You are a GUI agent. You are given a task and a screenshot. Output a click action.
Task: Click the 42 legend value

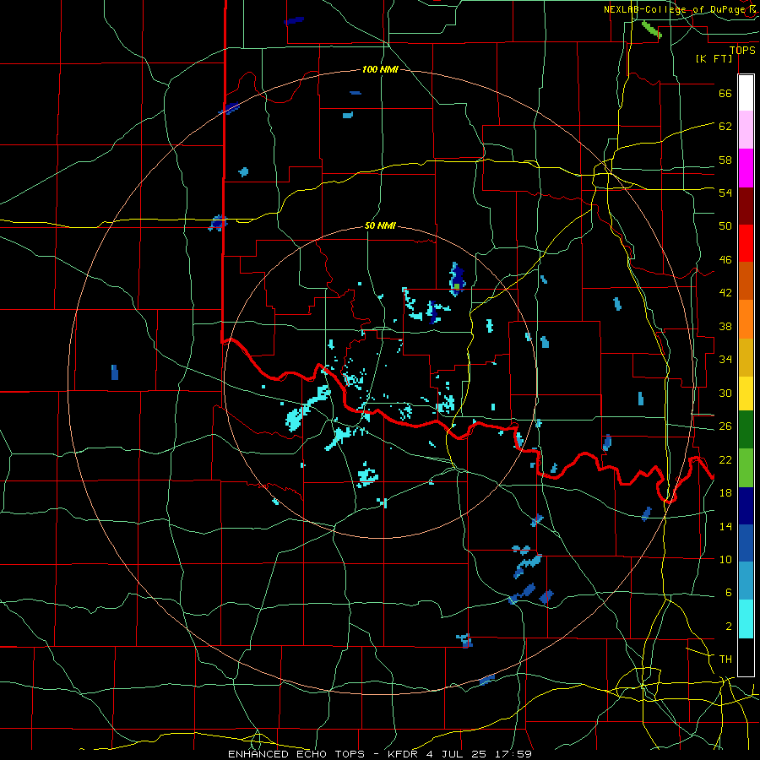click(x=725, y=293)
